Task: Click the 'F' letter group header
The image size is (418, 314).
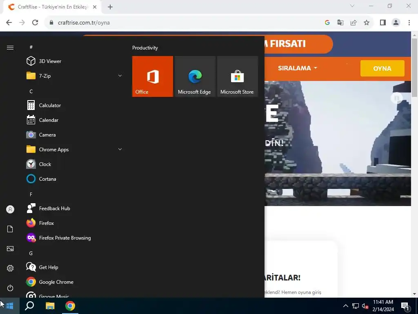Action: click(31, 194)
